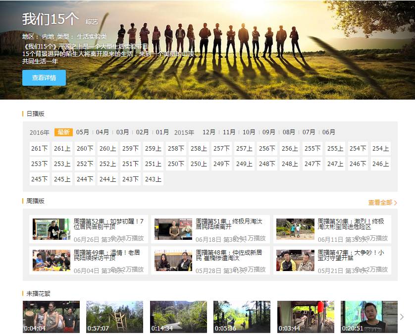Open episode 243上

click(153, 178)
